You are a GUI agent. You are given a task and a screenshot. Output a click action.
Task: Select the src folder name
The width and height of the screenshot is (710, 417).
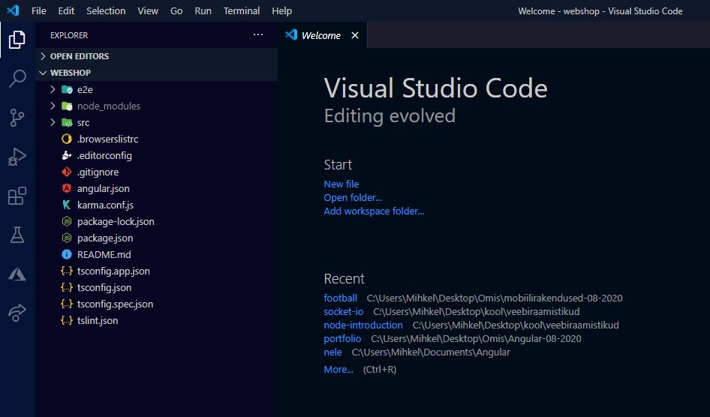tap(83, 122)
